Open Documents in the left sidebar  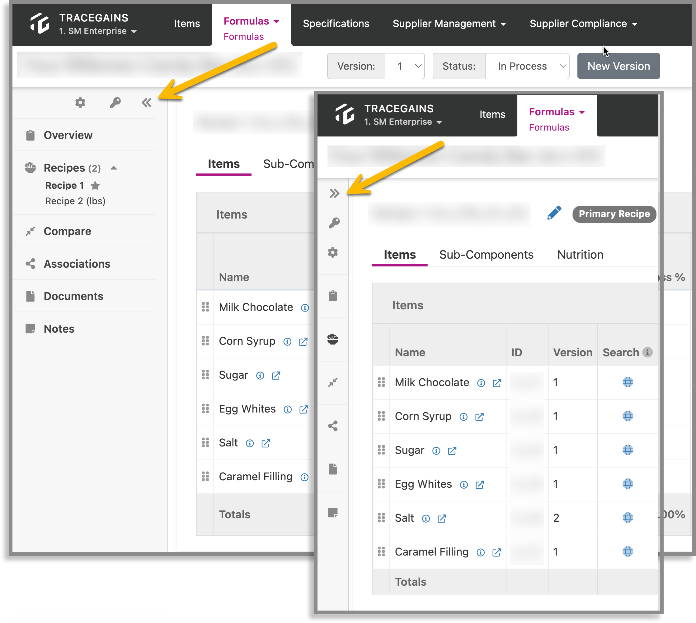point(73,296)
